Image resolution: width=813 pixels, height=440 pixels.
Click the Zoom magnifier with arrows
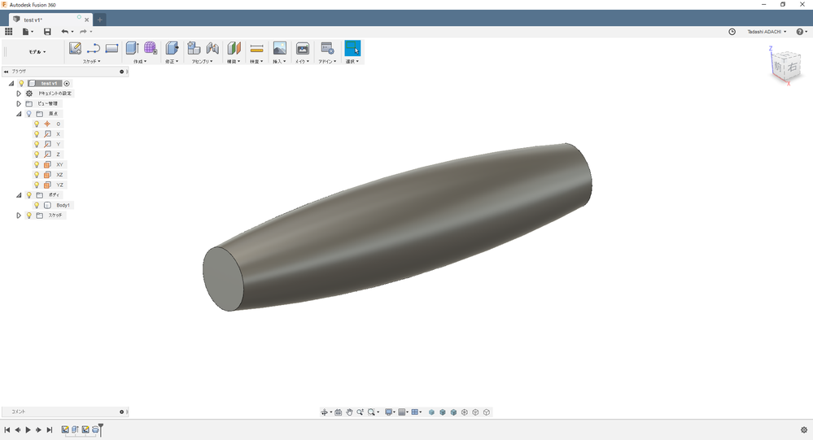pos(360,412)
